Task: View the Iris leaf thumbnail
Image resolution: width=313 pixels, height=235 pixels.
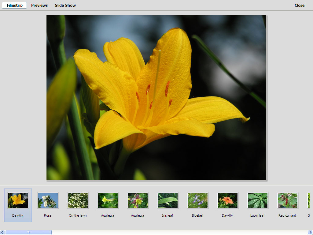Action: click(168, 201)
